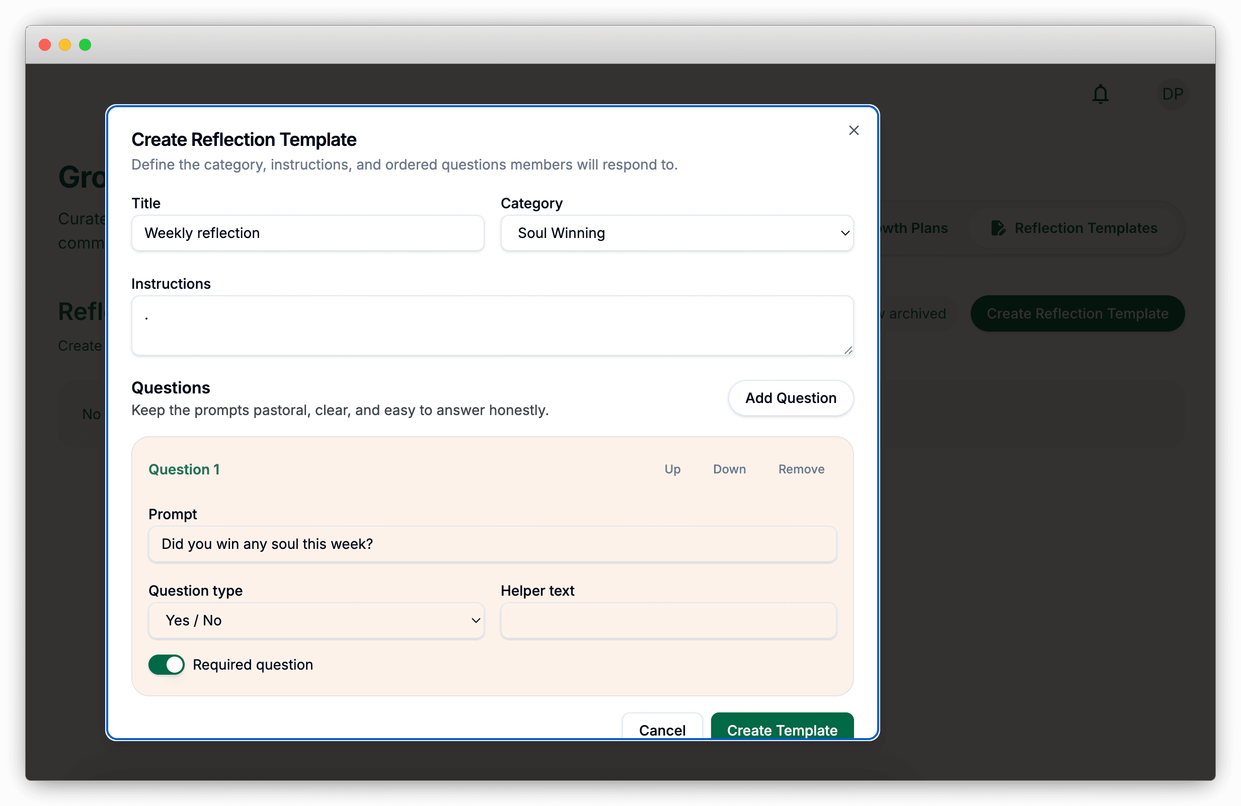The image size is (1241, 806).
Task: Switch to the Growth Plans tab
Action: coord(913,228)
